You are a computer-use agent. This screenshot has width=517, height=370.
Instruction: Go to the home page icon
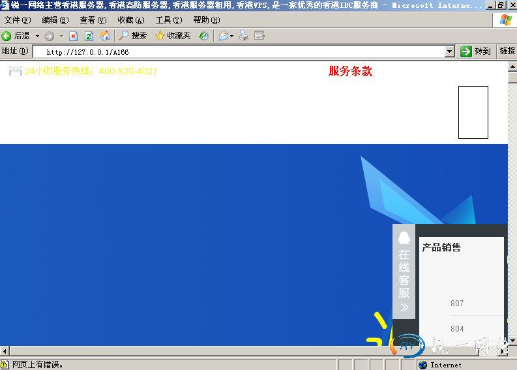point(105,36)
